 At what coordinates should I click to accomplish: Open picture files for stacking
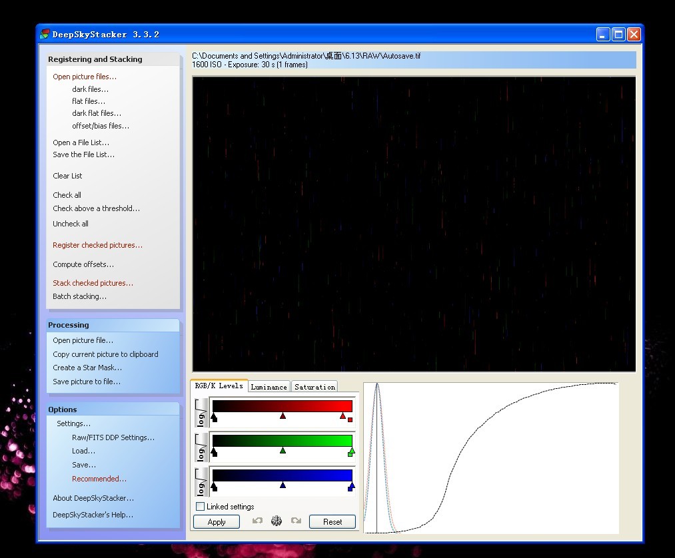pos(85,77)
